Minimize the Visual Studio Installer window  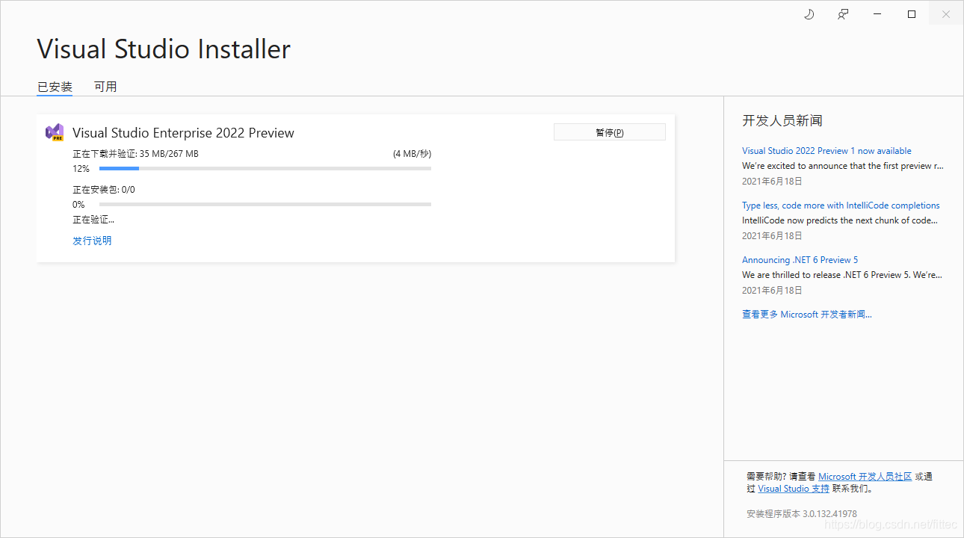pos(877,14)
